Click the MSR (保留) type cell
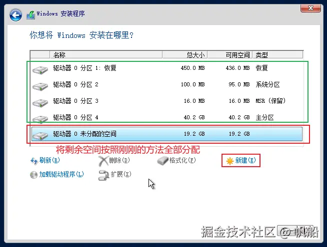The height and width of the screenshot is (247, 327). pos(270,101)
